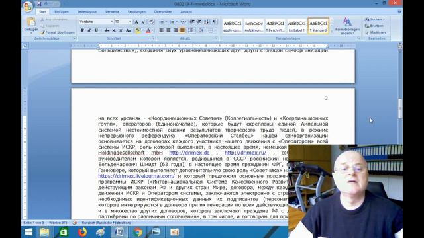The image size is (424, 238).
Task: Click Format übertragen painter
Action: pyautogui.click(x=58, y=32)
